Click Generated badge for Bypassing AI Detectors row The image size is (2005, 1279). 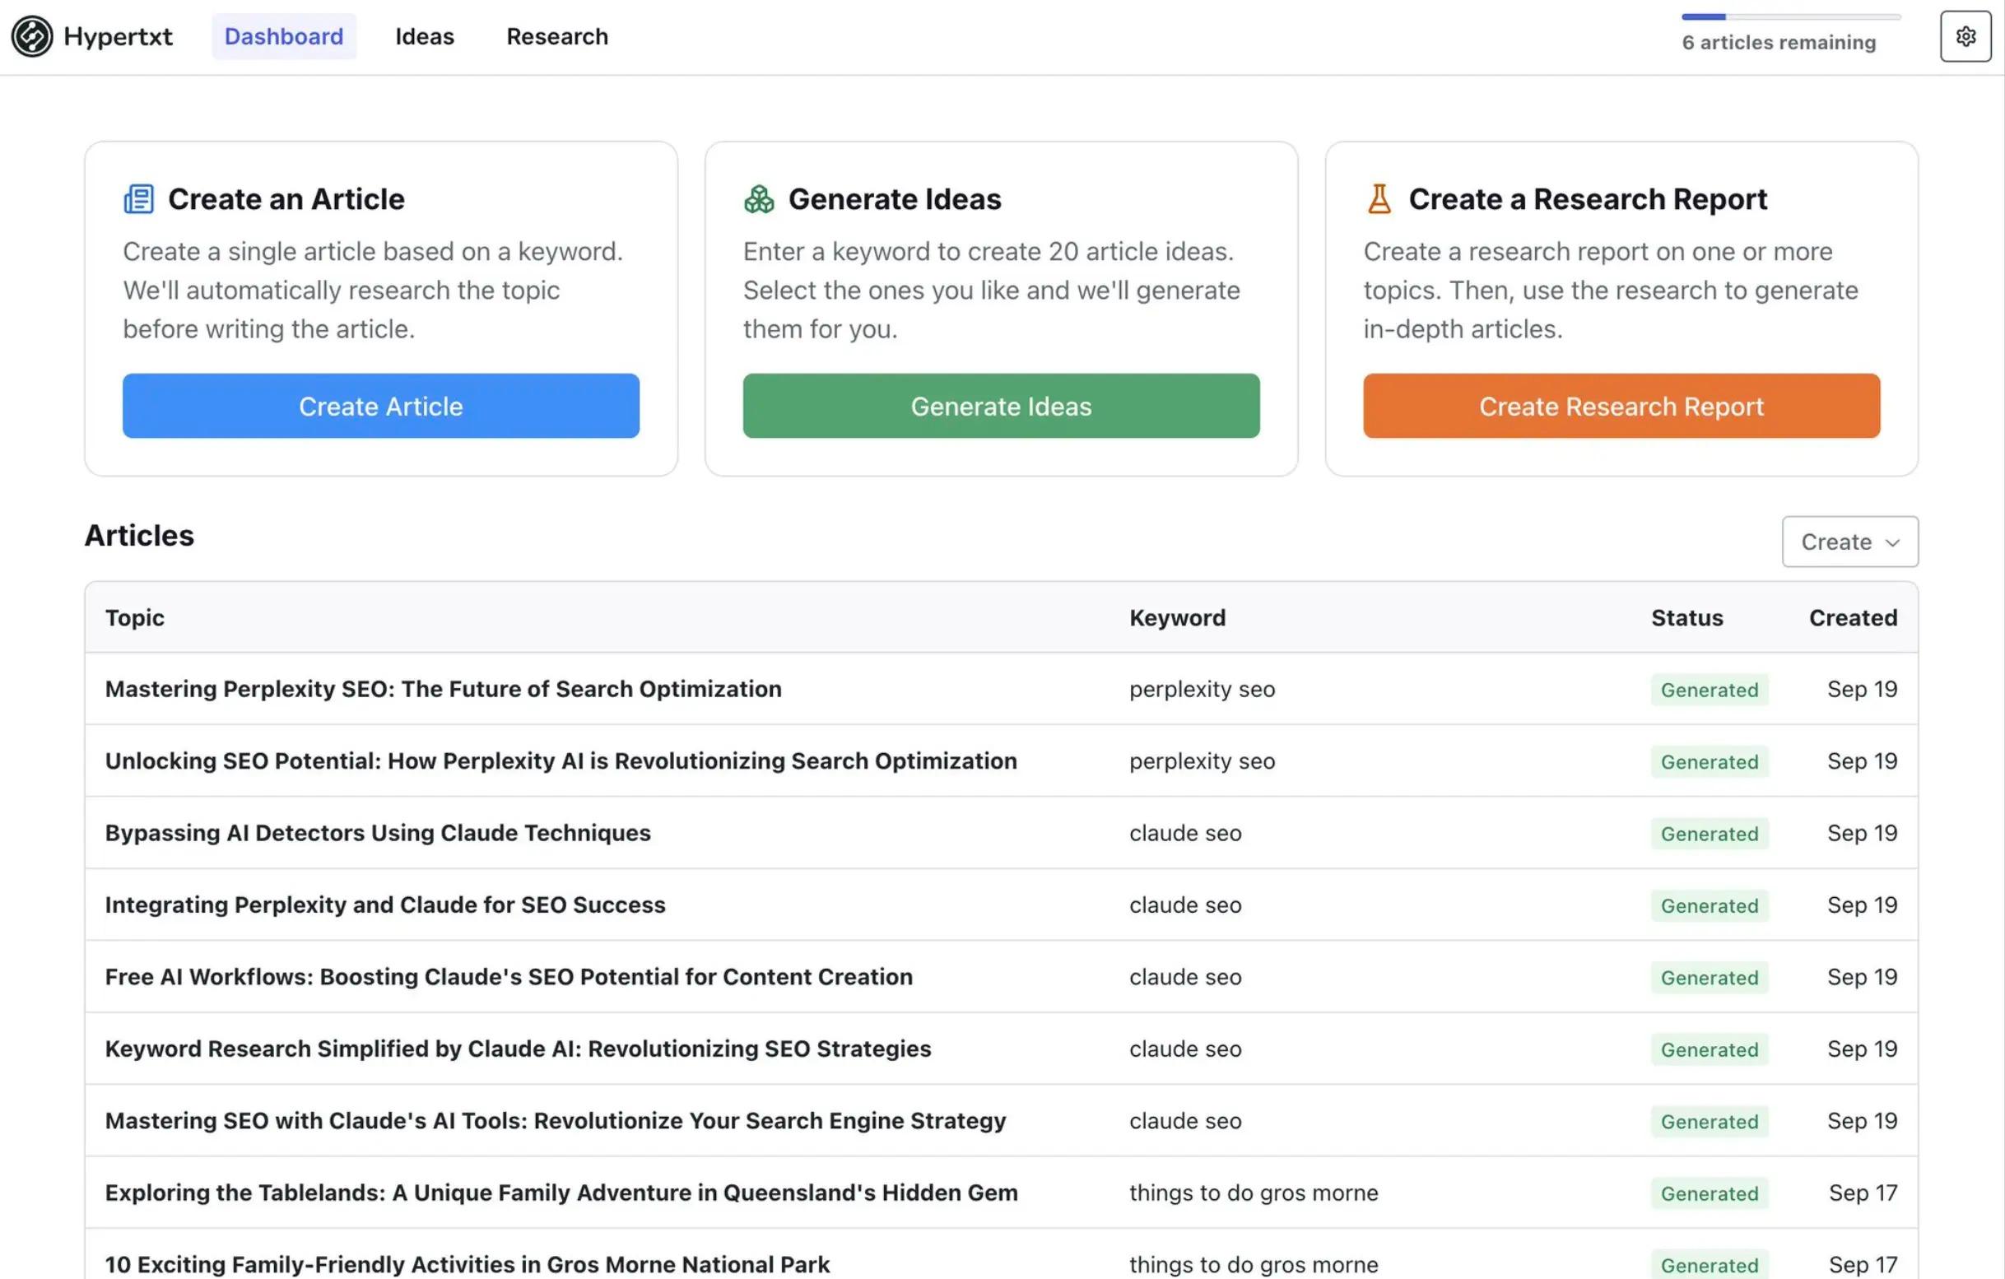pyautogui.click(x=1710, y=834)
